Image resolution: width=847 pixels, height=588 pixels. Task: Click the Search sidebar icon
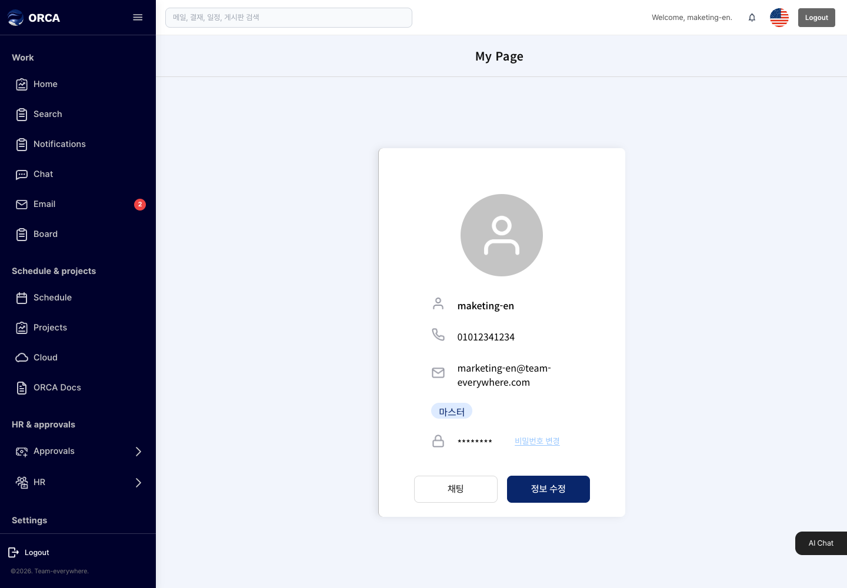[x=22, y=115]
